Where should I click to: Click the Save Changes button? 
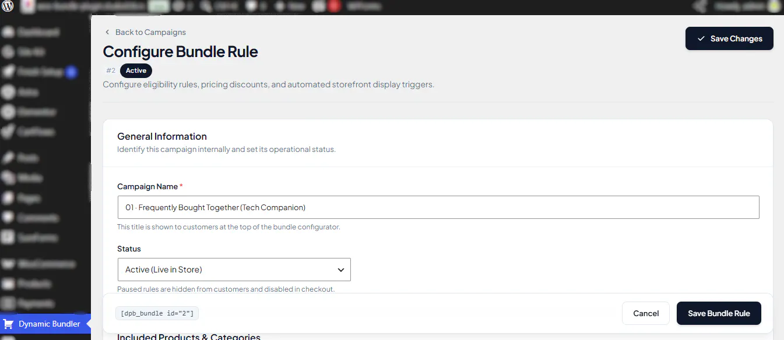point(729,38)
